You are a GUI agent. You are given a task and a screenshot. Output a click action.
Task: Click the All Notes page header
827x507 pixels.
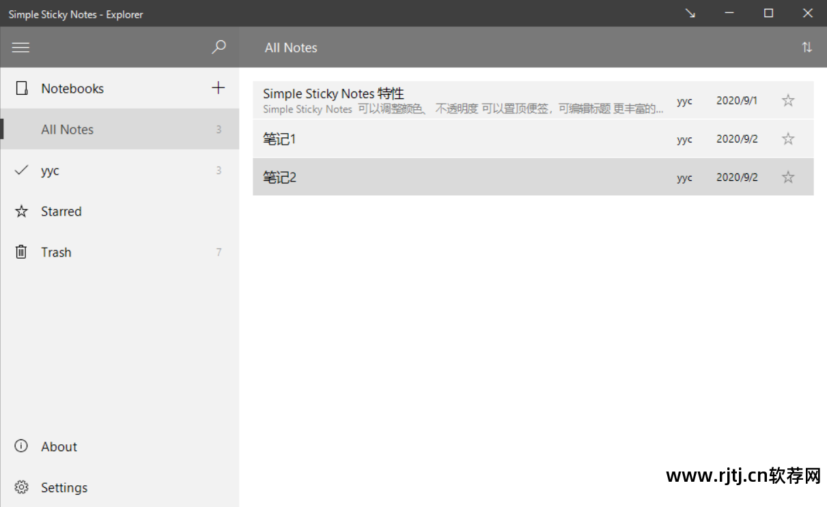291,48
